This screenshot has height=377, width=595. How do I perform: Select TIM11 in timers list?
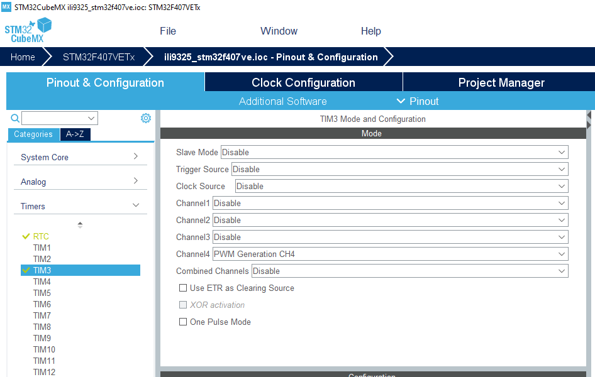[x=44, y=361]
